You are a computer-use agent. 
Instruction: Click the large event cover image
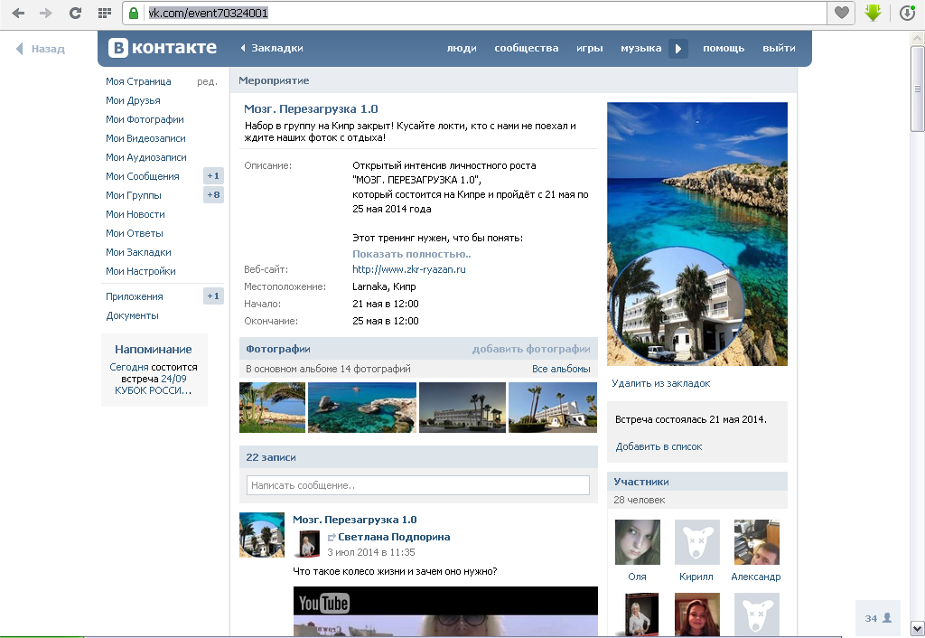coord(697,234)
